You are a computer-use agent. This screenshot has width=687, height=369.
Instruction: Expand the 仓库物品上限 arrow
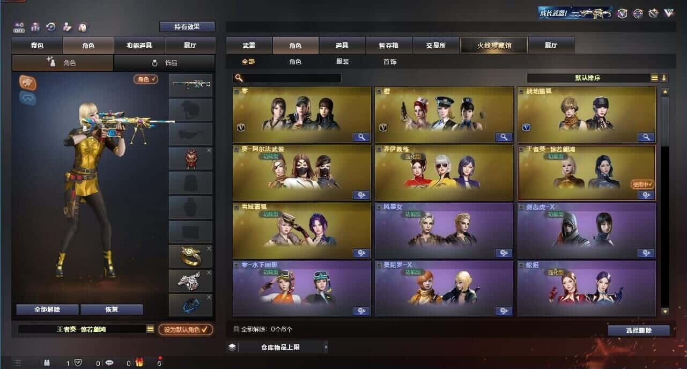click(x=326, y=347)
